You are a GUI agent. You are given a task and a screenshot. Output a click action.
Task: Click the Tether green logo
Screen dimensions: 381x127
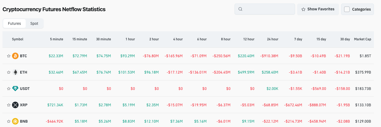[x=15, y=89]
